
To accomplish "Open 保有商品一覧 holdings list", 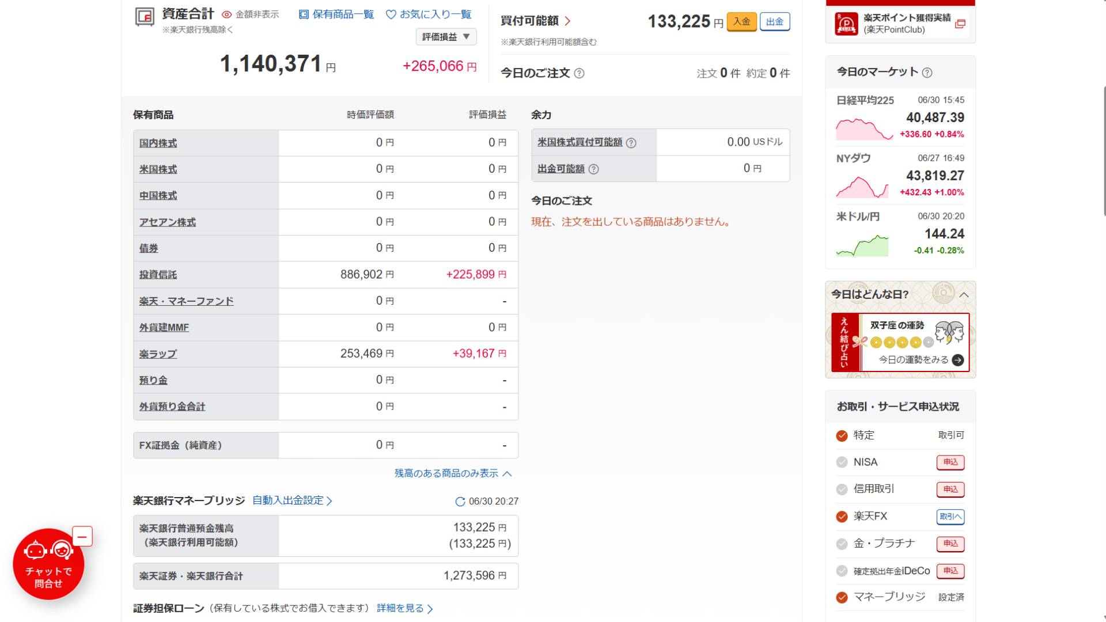I will pos(336,14).
